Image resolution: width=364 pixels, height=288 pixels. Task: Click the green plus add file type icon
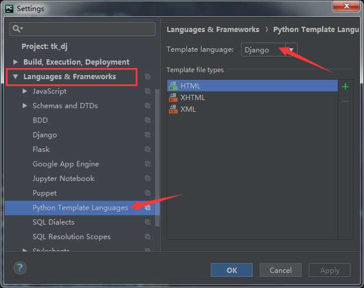pyautogui.click(x=345, y=87)
